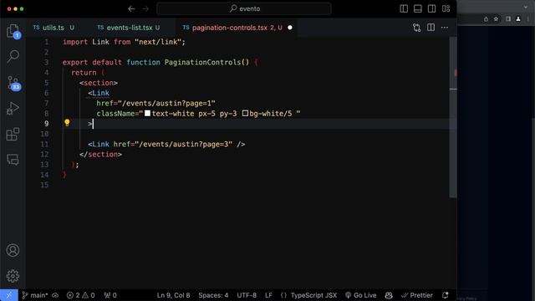Click the bg-white/5 color swatch on line 8
This screenshot has height=301, width=535.
coord(245,113)
